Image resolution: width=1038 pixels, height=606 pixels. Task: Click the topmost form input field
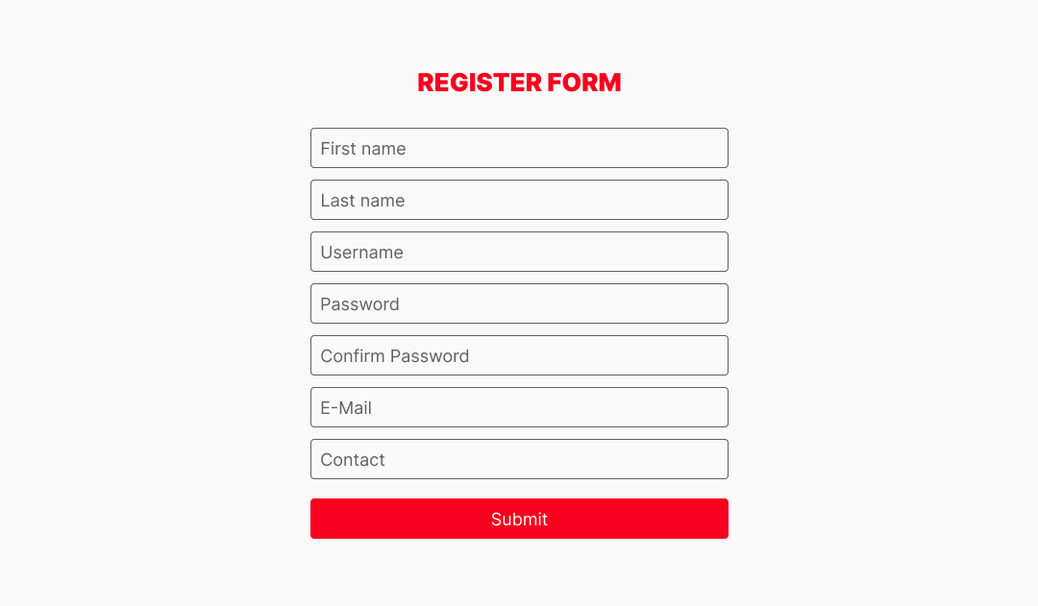(x=519, y=148)
